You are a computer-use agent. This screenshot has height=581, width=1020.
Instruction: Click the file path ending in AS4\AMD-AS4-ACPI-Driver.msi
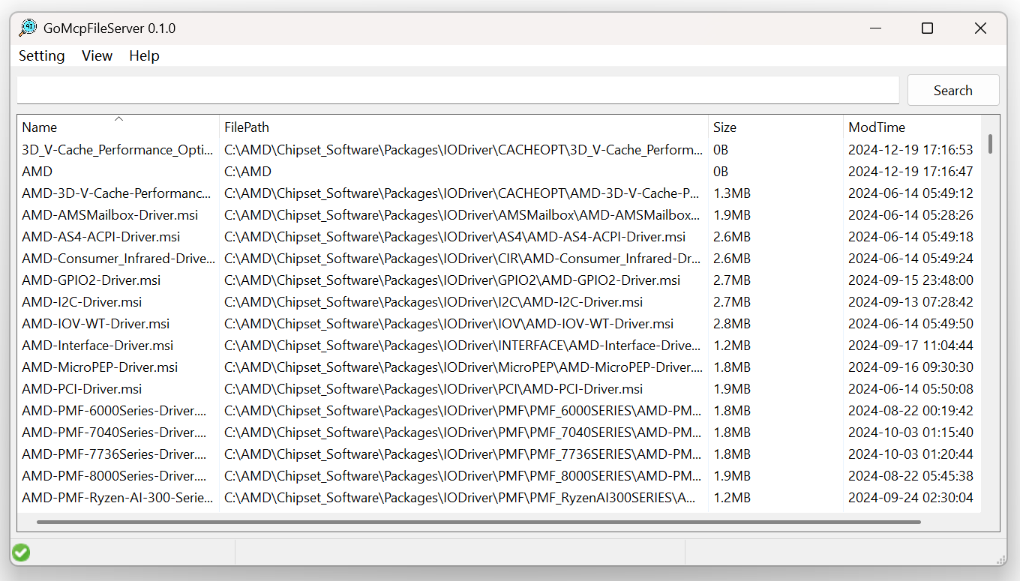coord(455,237)
